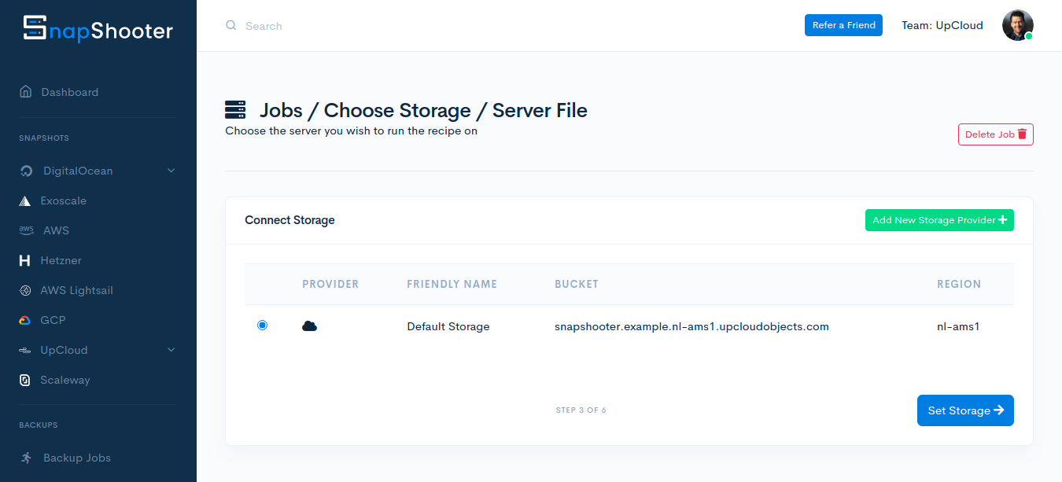Click the Dashboard home icon
The image size is (1062, 482).
pos(26,92)
